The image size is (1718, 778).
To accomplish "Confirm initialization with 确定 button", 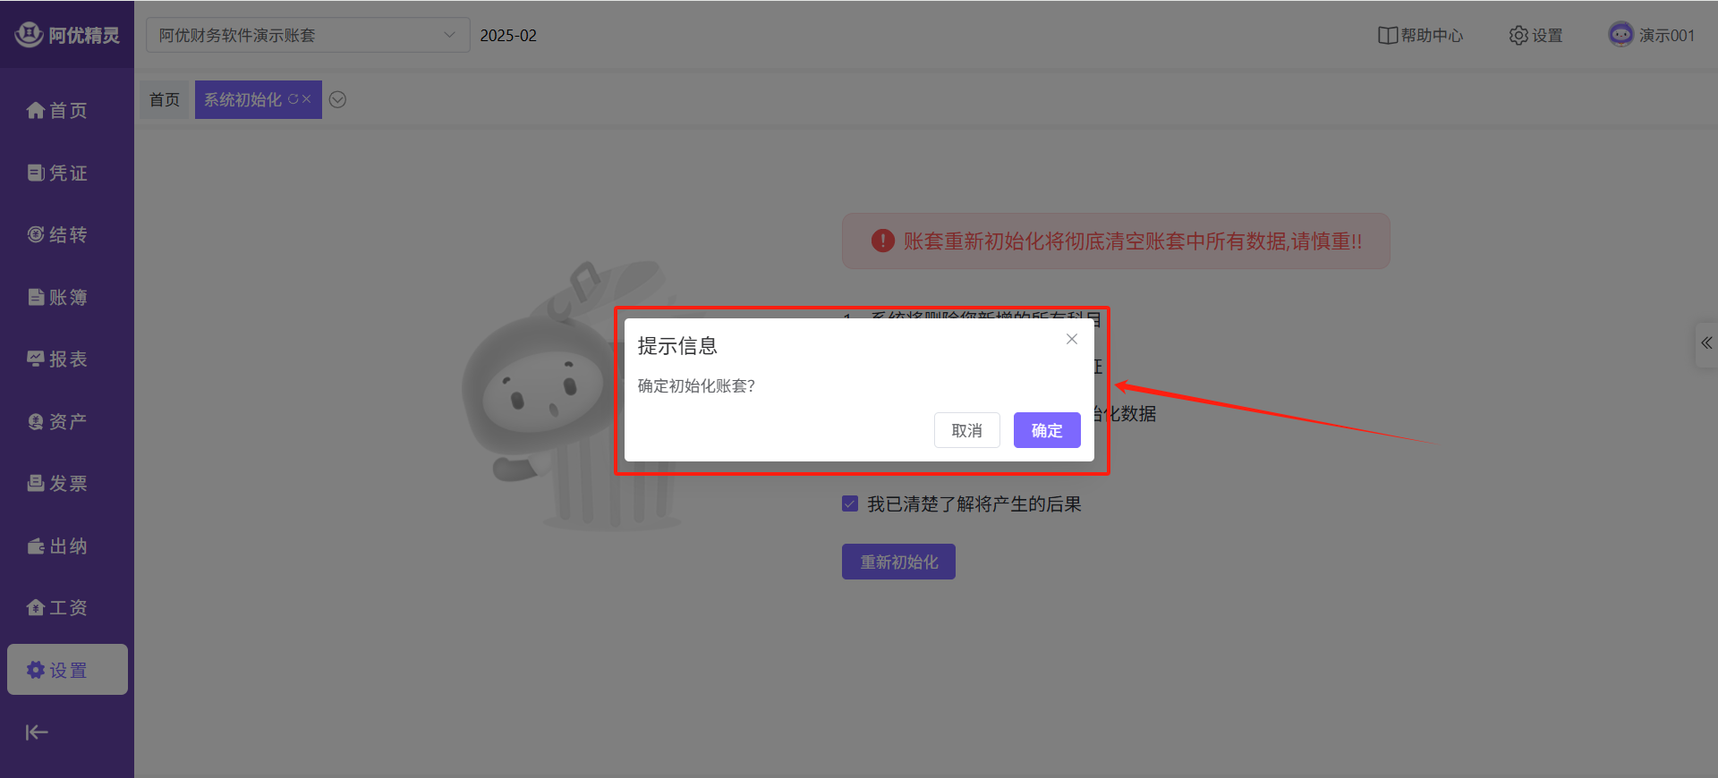I will [x=1046, y=430].
